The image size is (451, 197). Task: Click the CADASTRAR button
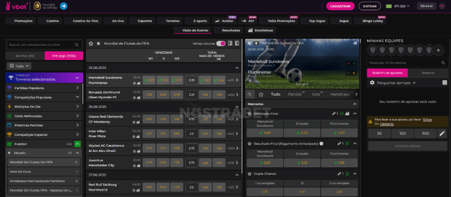point(340,6)
